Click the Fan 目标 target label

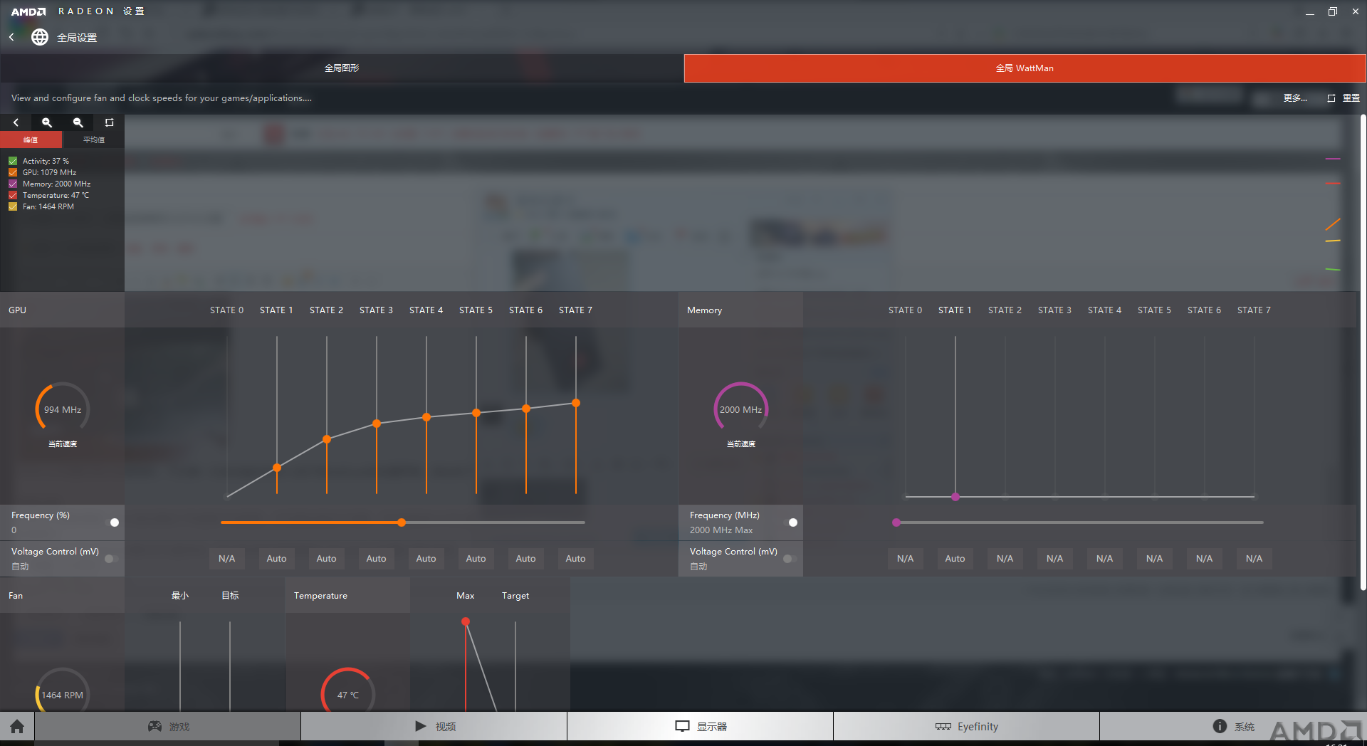(230, 596)
